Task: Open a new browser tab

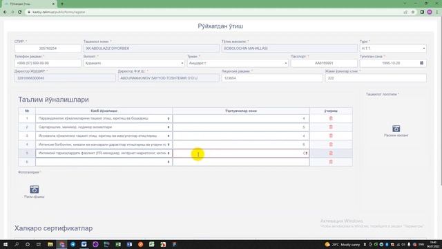Action: click(x=62, y=4)
